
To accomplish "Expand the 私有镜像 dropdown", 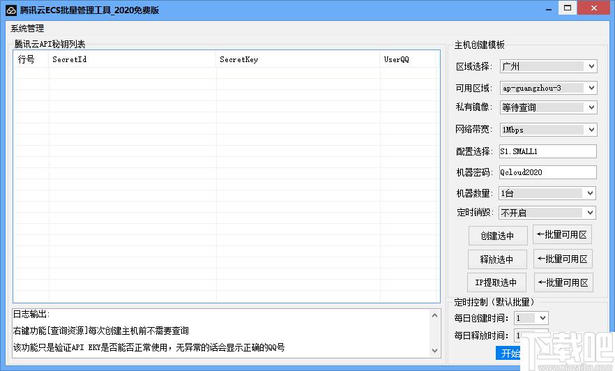I will (x=547, y=107).
